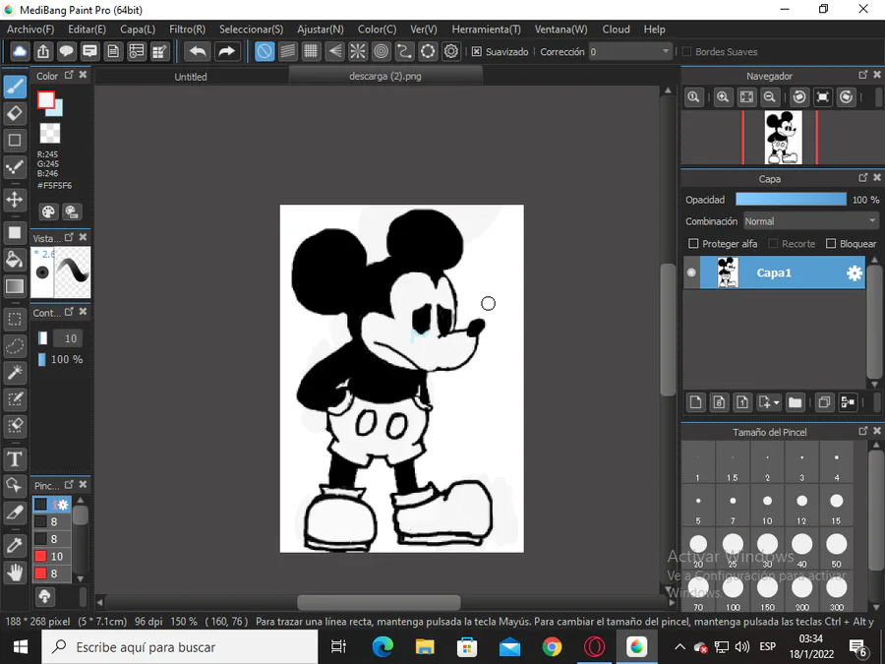
Task: Enable the concentric circle snap guide
Action: coord(382,52)
